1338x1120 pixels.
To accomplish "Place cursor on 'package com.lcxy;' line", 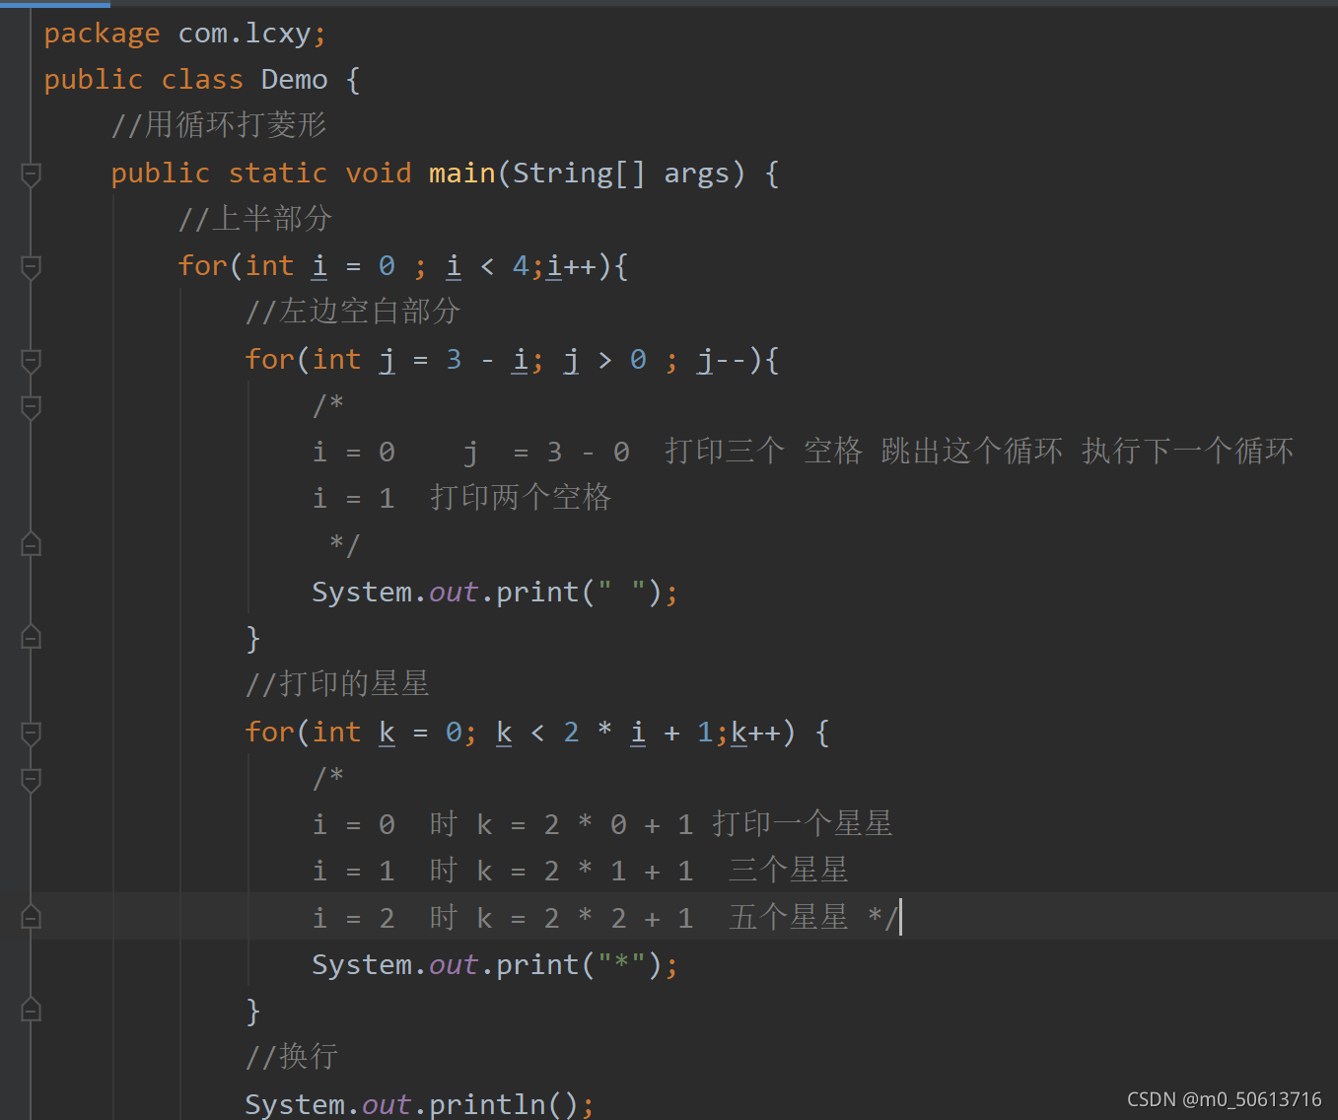I will click(x=185, y=34).
